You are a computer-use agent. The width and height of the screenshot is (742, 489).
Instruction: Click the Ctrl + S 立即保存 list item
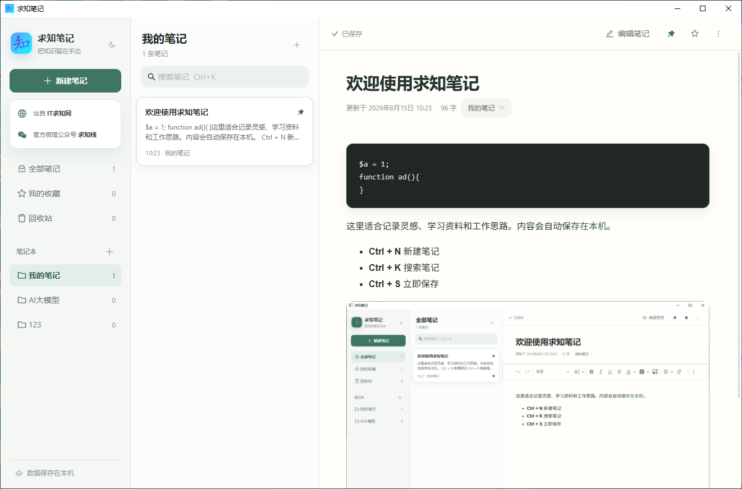click(404, 284)
